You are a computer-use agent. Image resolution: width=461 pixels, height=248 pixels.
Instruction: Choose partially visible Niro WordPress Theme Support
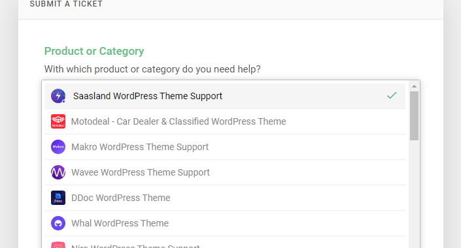tap(225, 242)
